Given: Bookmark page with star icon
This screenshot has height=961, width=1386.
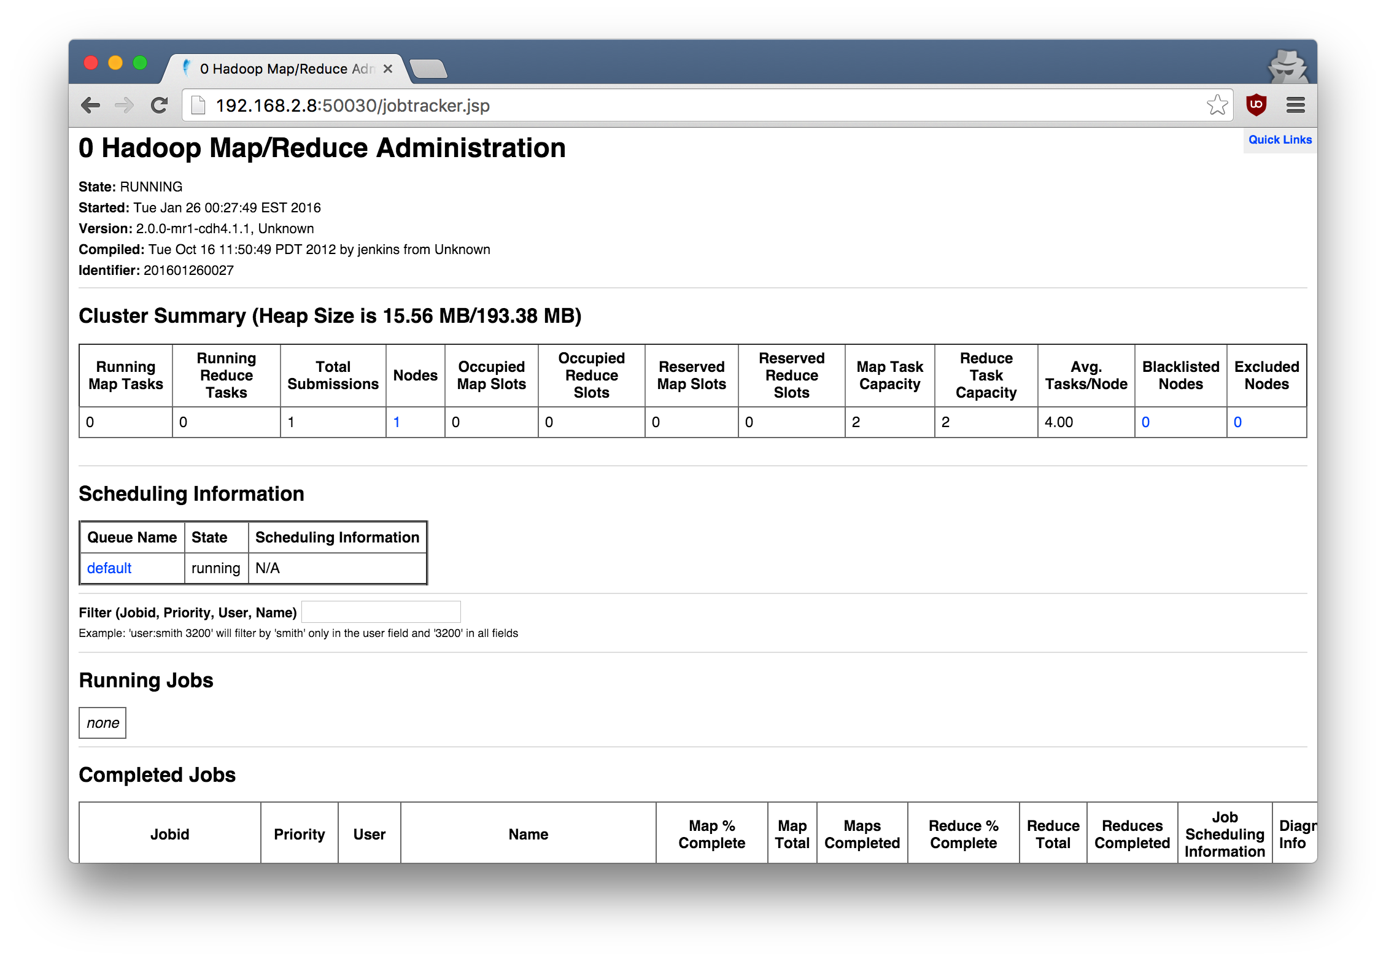Looking at the screenshot, I should click(1217, 106).
